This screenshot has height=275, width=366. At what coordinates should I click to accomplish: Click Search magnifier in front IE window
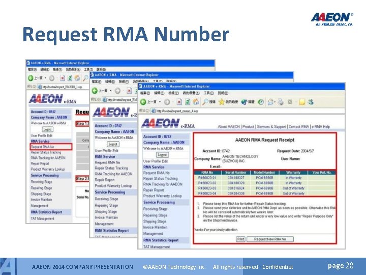205,102
